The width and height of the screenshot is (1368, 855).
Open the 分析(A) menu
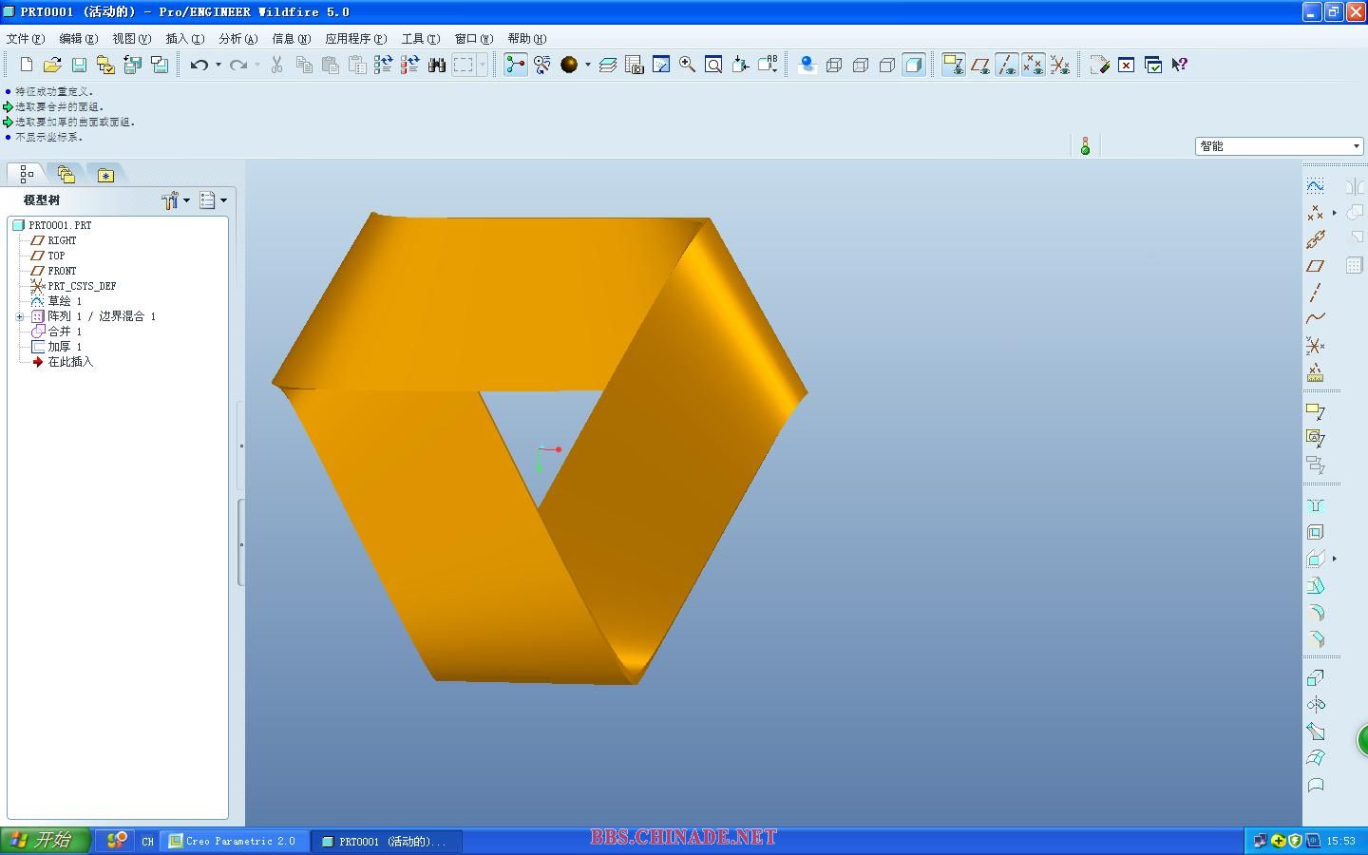click(x=238, y=38)
